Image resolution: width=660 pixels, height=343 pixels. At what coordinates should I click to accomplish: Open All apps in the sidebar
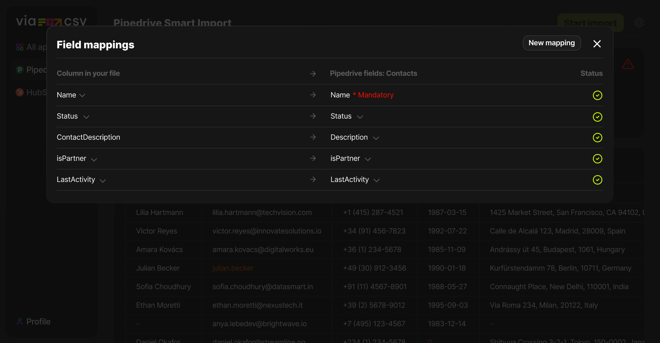click(x=31, y=47)
